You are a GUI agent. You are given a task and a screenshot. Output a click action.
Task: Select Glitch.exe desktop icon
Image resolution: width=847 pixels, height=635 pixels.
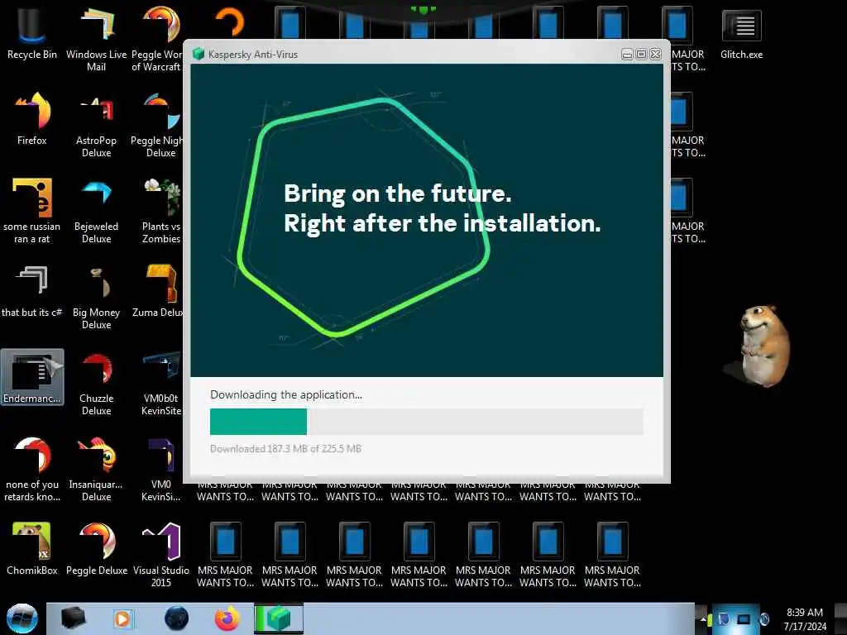coord(741,33)
